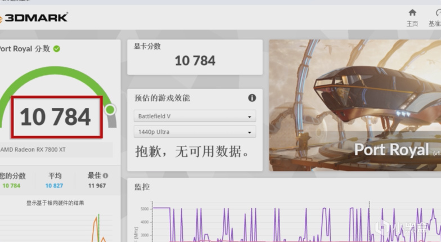441x242 pixels.
Task: Click your score value 10 784 under 您的分数
Action: pyautogui.click(x=11, y=186)
